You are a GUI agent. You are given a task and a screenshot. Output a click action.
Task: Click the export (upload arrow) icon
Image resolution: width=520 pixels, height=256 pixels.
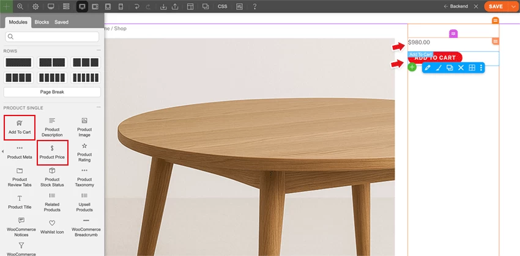[x=176, y=6]
